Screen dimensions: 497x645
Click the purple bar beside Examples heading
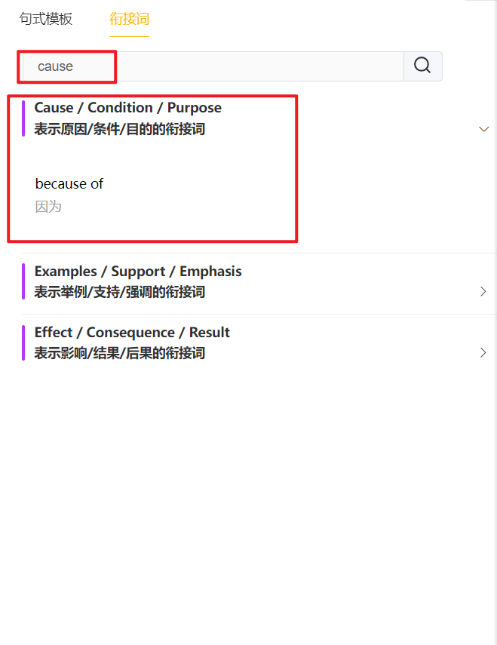[x=23, y=281]
